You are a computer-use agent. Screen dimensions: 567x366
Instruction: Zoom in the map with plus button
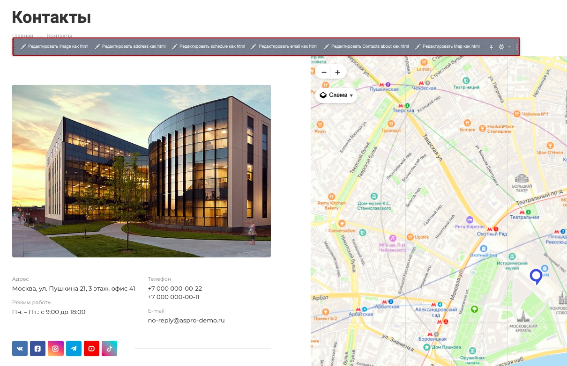[337, 72]
